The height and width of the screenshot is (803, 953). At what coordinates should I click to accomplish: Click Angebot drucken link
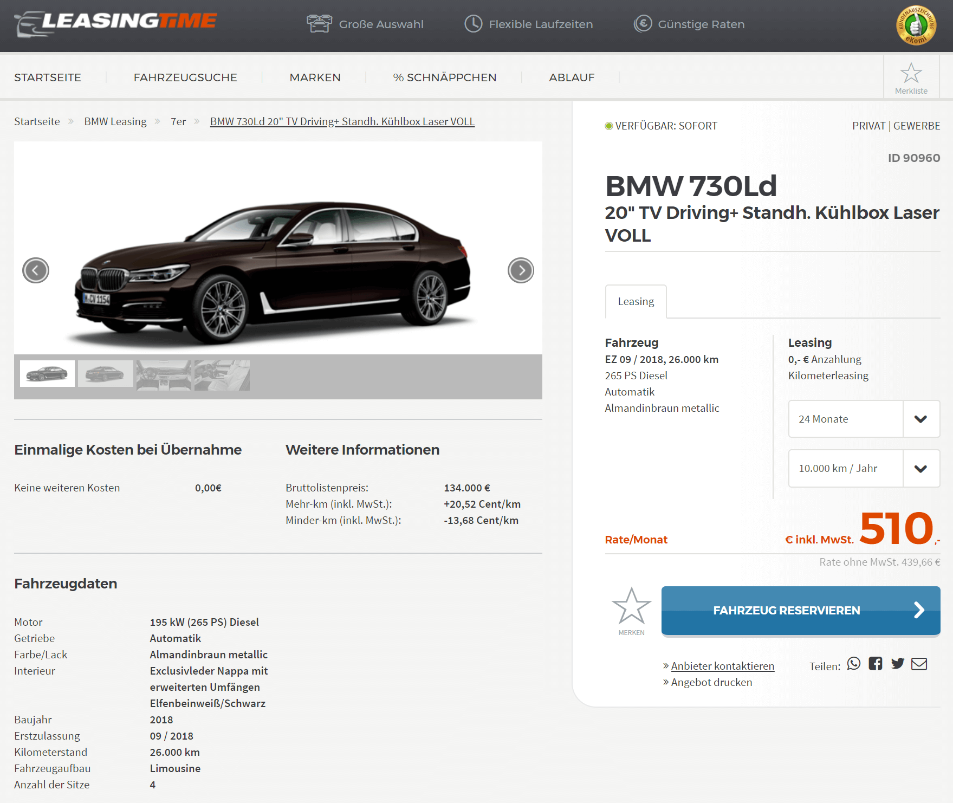point(711,682)
